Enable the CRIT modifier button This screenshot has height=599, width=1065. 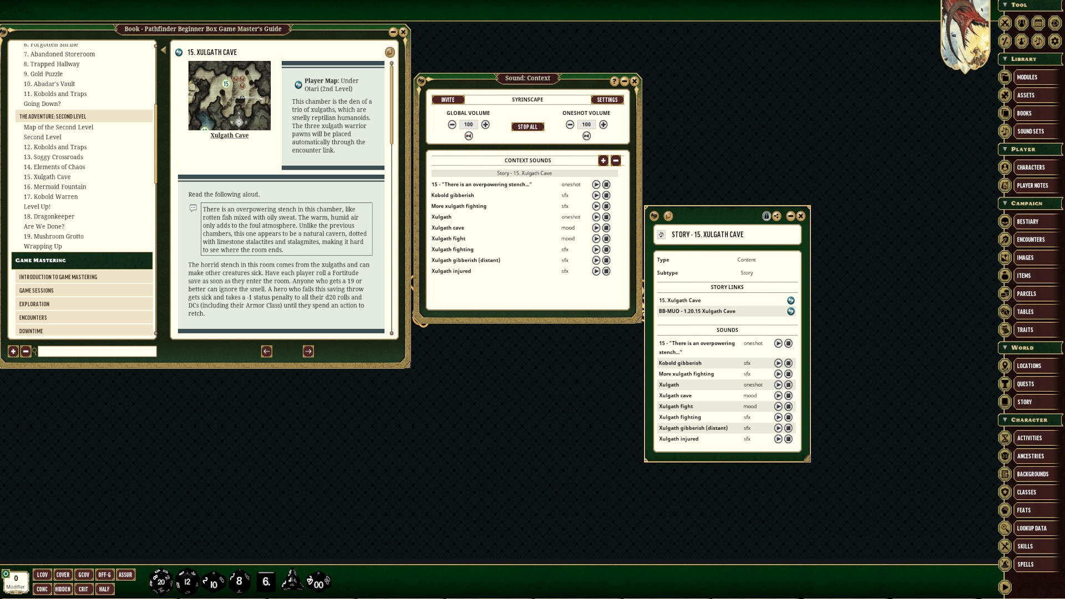84,589
